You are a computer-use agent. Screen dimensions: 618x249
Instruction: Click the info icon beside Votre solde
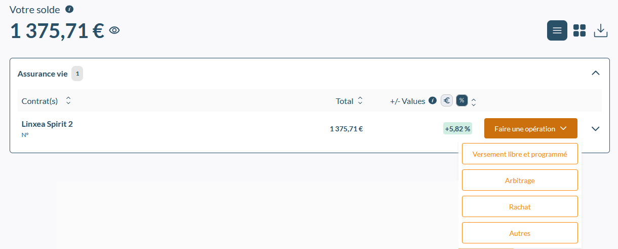70,9
